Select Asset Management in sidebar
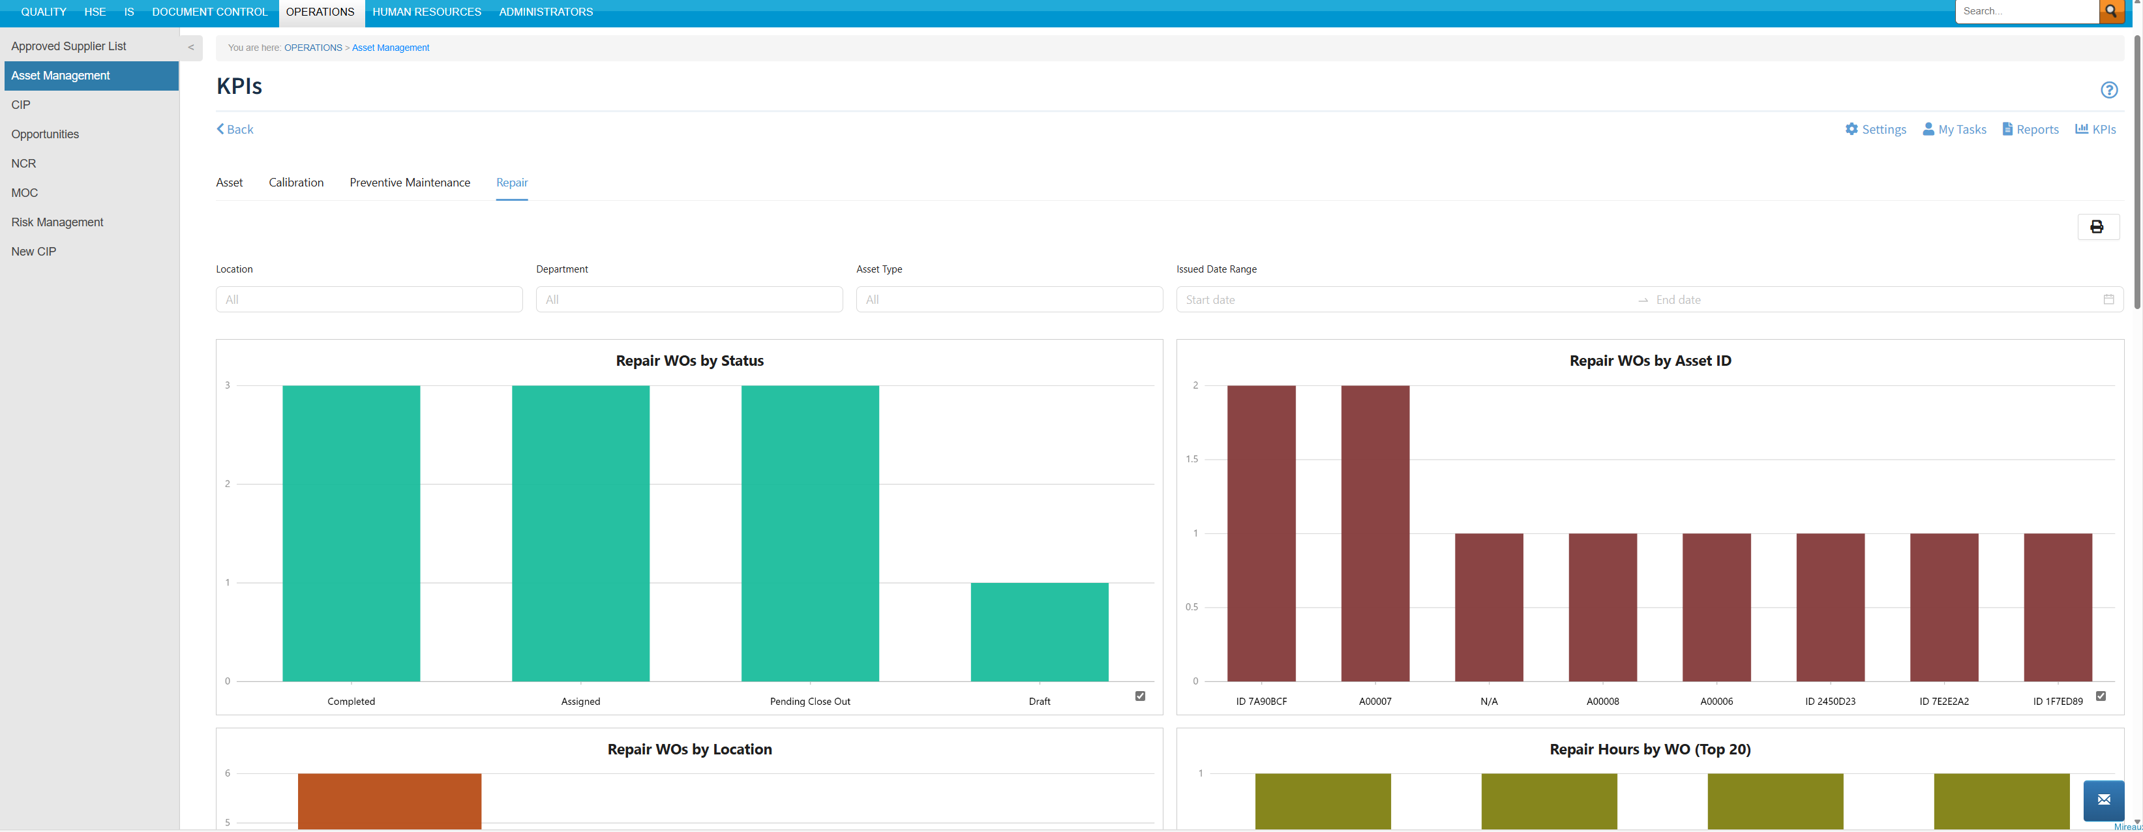2143x832 pixels. (91, 76)
